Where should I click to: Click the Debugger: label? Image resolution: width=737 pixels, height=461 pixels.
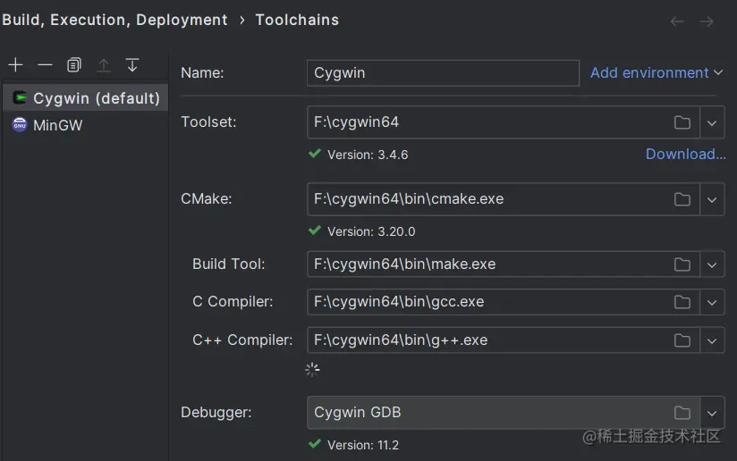[x=216, y=412]
